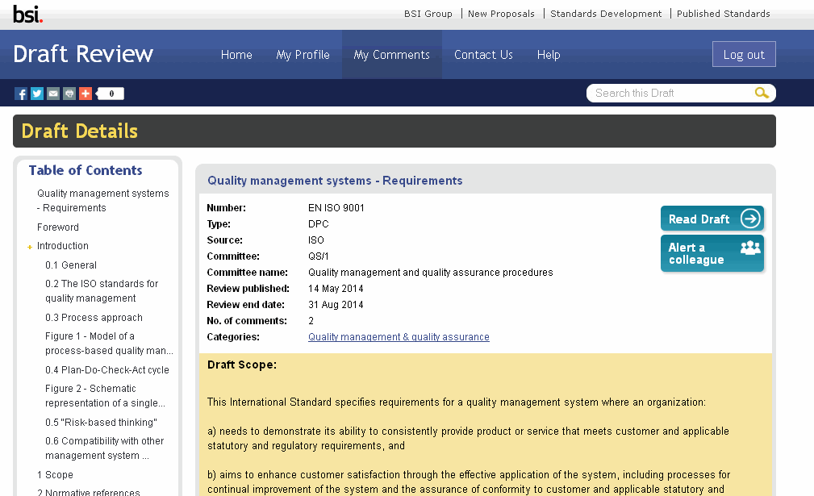Click the Log out button
Viewport: 814px width, 496px height.
click(x=744, y=54)
